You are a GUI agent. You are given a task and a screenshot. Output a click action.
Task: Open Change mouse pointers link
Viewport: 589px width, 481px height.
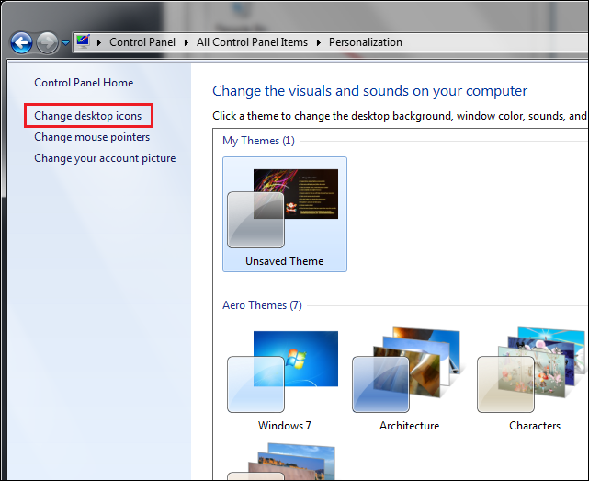92,137
